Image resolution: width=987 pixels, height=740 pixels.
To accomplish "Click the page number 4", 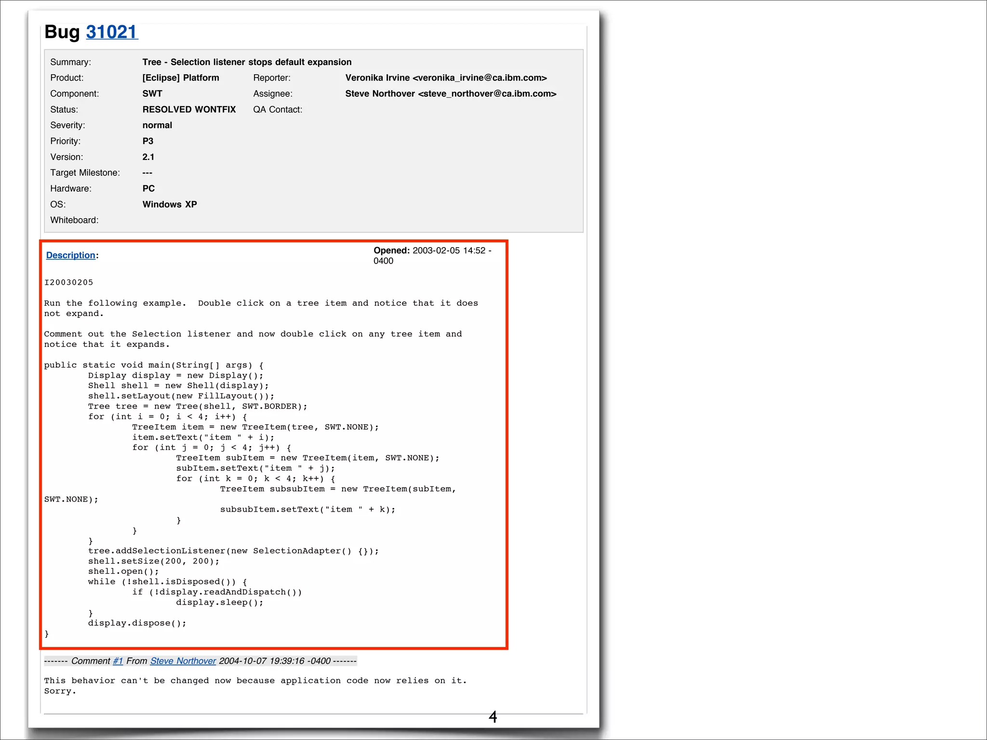I will pos(493,717).
